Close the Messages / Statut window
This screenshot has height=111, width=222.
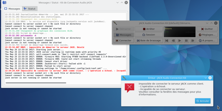(x=126, y=2)
